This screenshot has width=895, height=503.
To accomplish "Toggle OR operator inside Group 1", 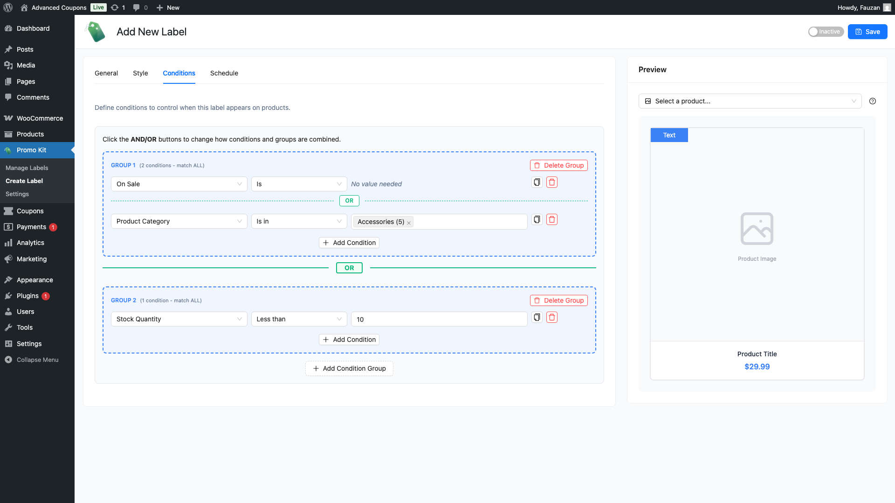I will (349, 201).
